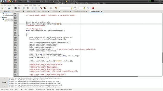
Task: Select the PKGActivity.java tab
Action: click(95, 11)
